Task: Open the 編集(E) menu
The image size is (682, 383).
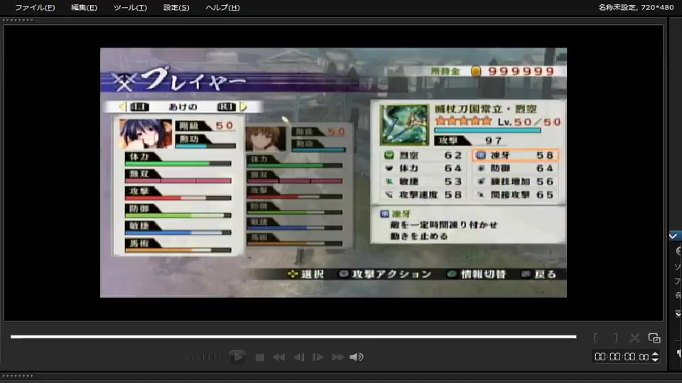Action: 84,7
